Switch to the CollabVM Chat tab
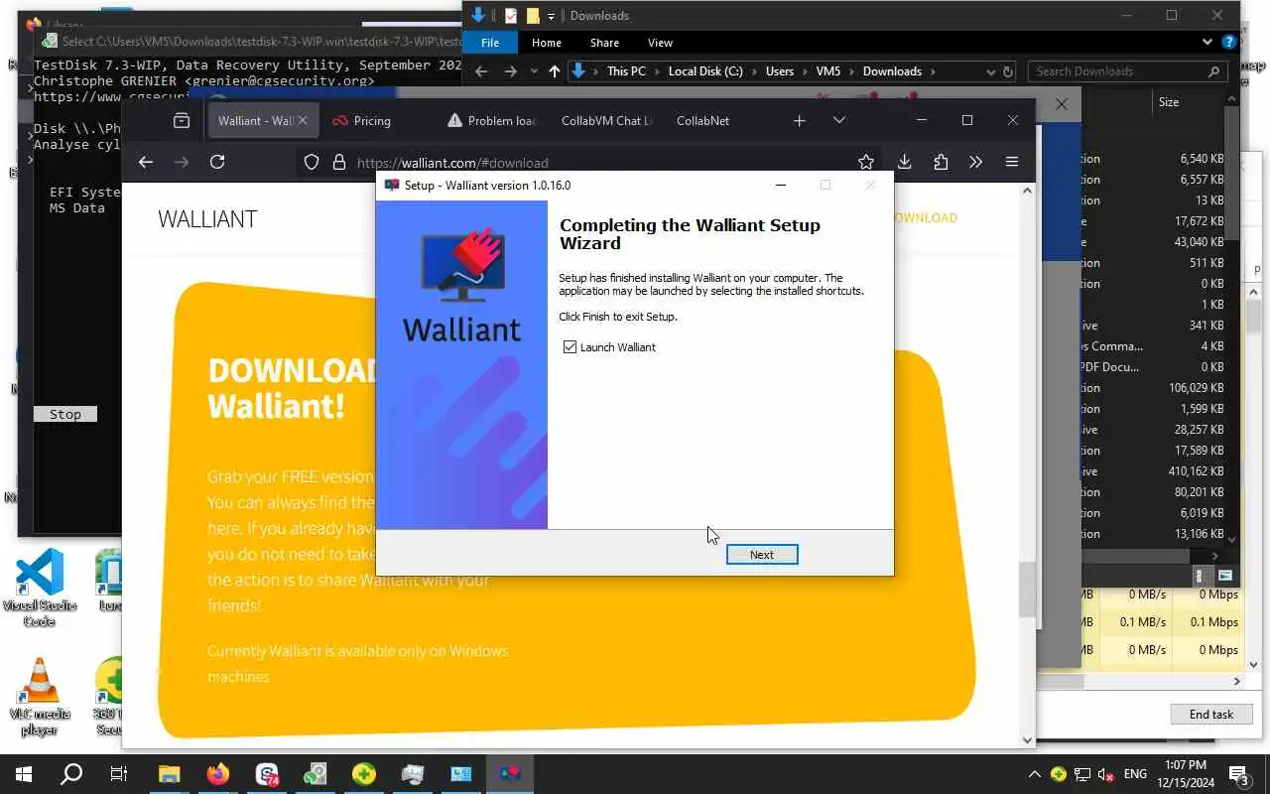This screenshot has width=1270, height=794. (x=606, y=120)
